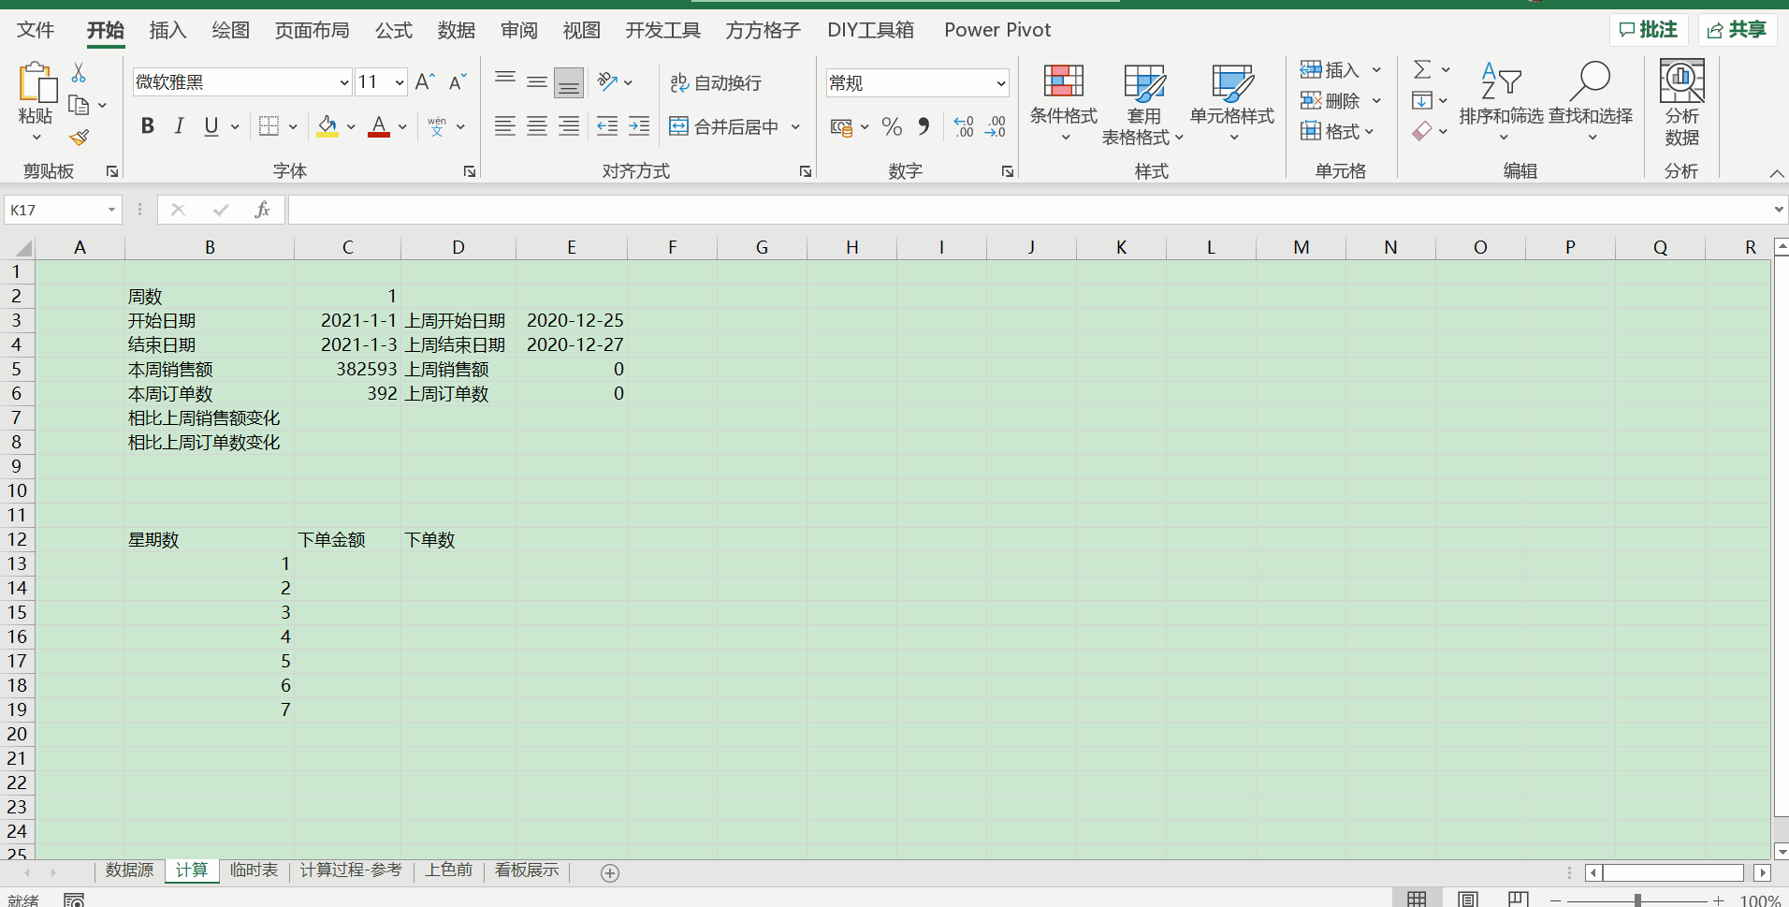1789x907 pixels.
Task: Select the 单元格样式 cell styles icon
Action: [1233, 84]
